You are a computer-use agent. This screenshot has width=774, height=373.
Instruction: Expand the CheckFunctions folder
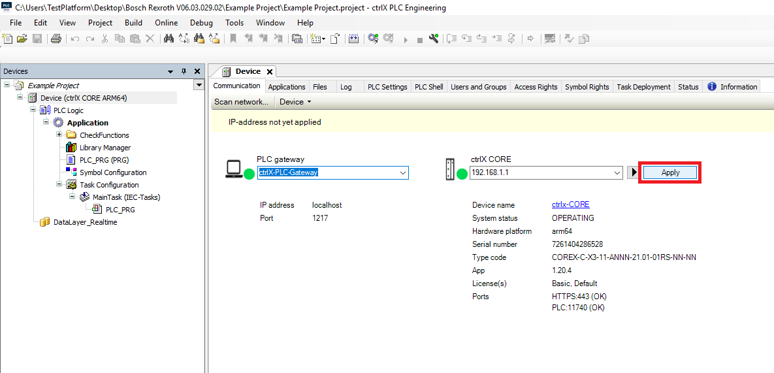[59, 135]
